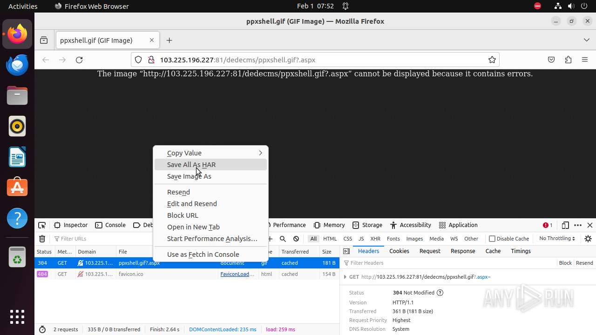Focus the Filter Headers input
This screenshot has height=335, width=596.
pos(449,263)
